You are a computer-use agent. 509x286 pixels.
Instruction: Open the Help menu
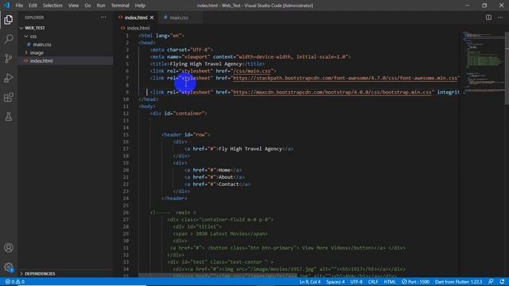coord(140,6)
